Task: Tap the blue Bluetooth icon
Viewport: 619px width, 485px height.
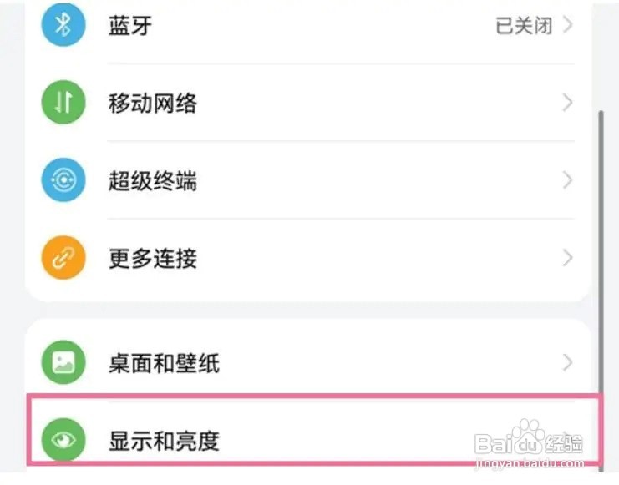Action: [x=63, y=24]
